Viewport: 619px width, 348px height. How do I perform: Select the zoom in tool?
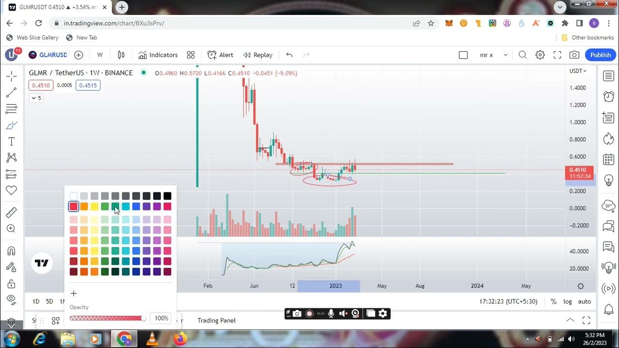click(12, 229)
